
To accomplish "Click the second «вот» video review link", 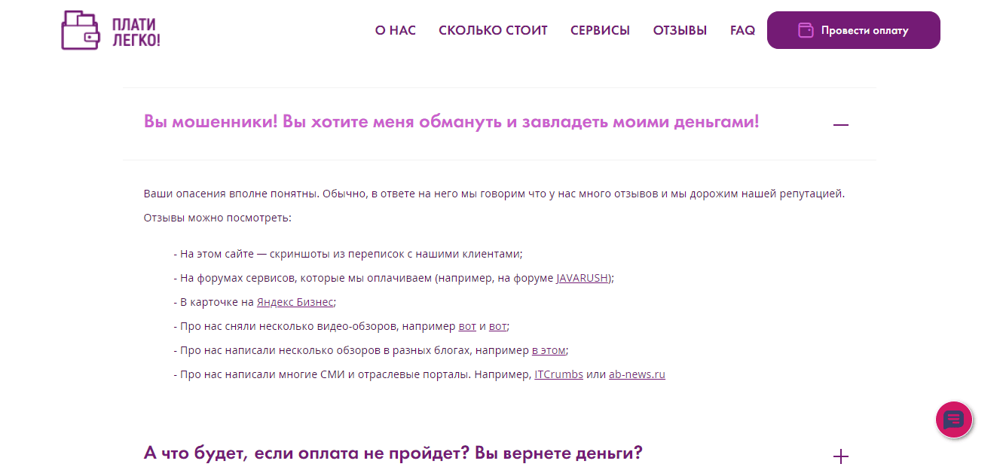I will pos(497,325).
